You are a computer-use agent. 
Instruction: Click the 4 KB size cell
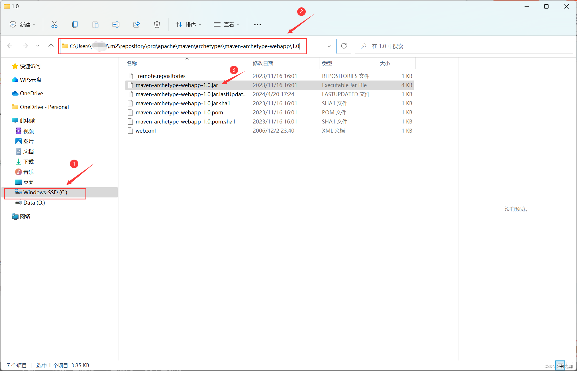point(407,85)
